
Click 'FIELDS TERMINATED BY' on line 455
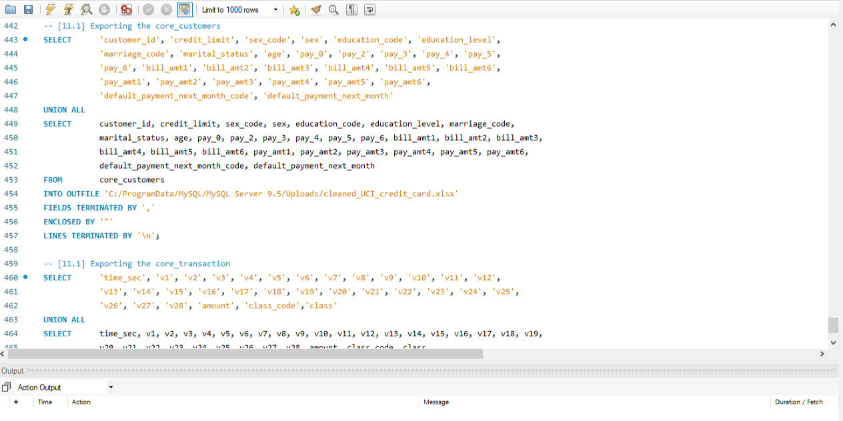90,208
